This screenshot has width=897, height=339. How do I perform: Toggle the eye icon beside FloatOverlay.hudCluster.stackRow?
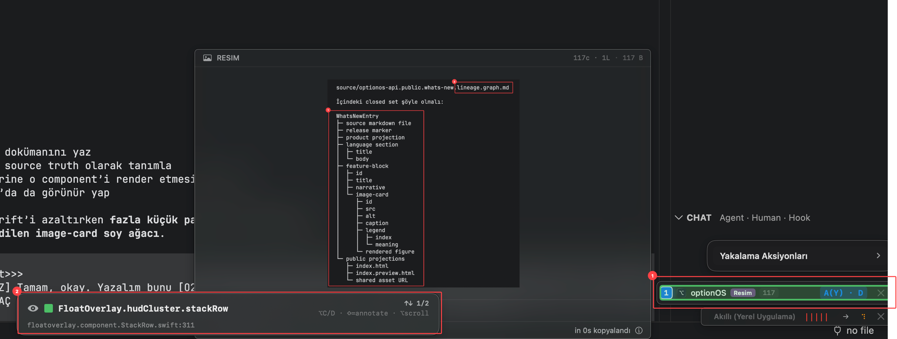[33, 308]
